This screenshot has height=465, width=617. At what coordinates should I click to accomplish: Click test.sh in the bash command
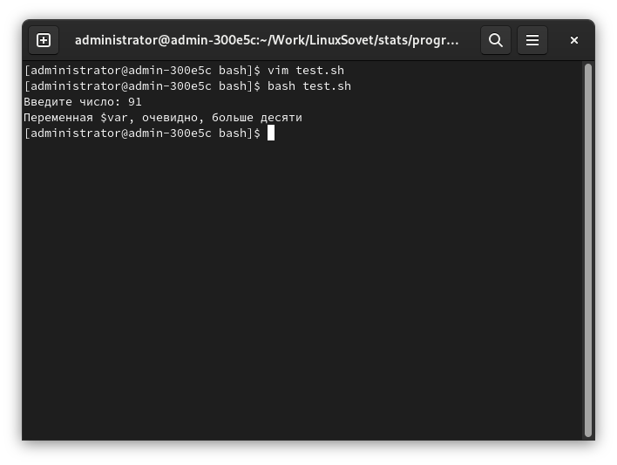click(x=327, y=85)
